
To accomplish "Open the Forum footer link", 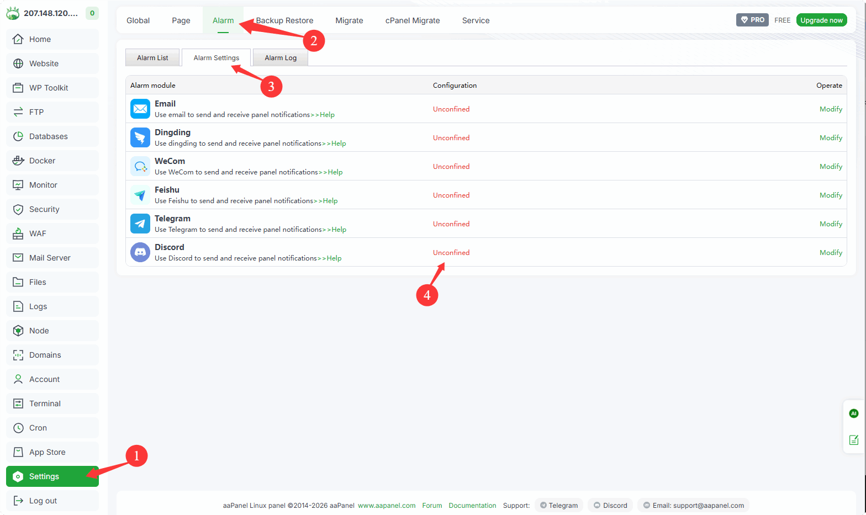I will click(432, 506).
